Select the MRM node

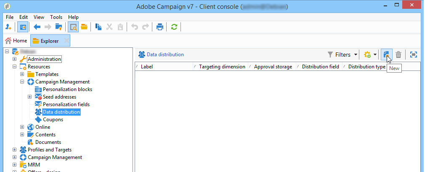pos(34,165)
